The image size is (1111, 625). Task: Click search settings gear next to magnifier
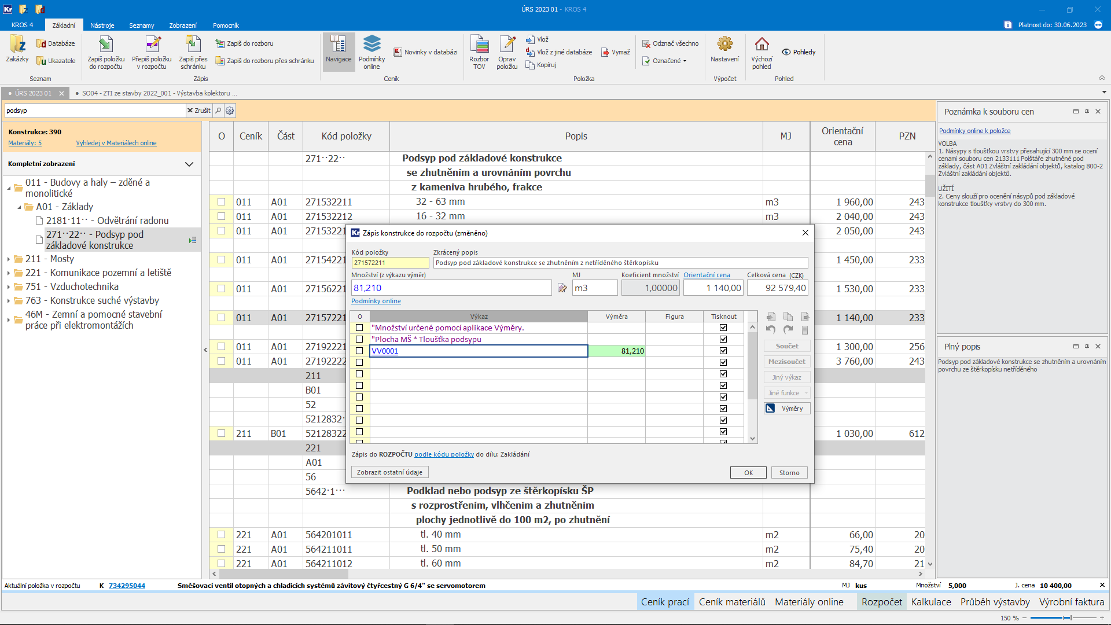230,111
